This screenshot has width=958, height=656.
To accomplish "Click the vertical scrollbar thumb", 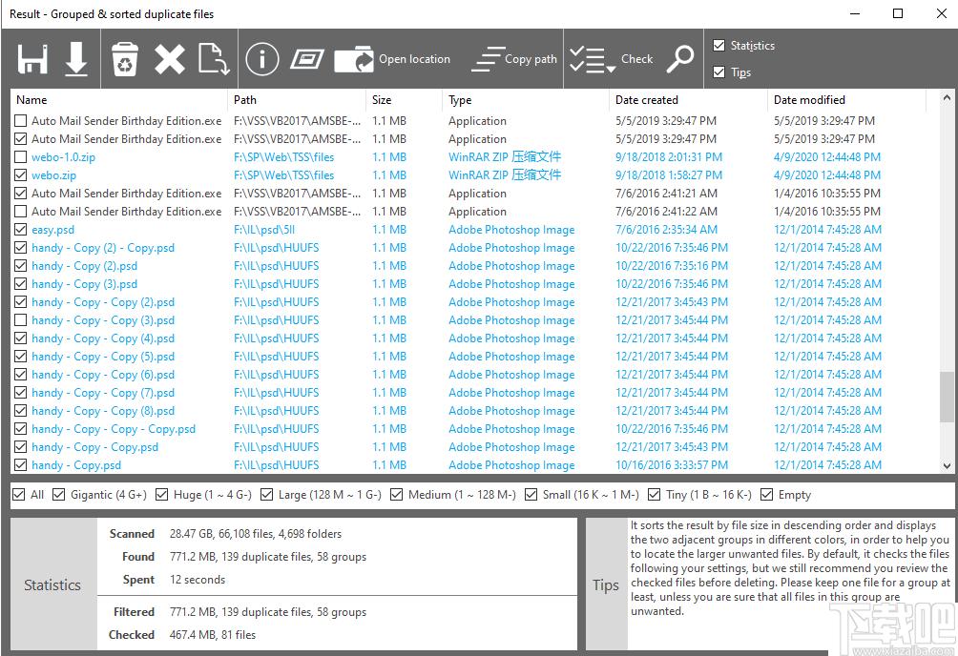I will (x=947, y=396).
